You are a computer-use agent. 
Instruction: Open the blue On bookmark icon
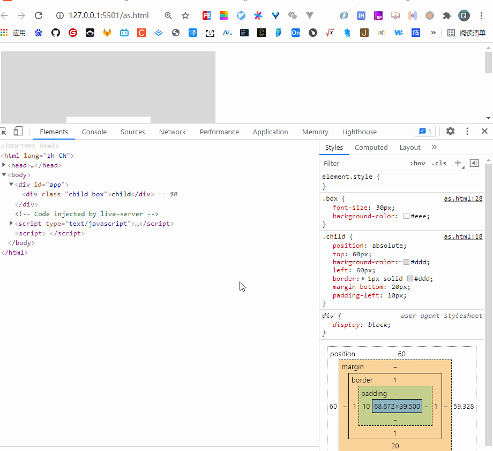(x=296, y=33)
